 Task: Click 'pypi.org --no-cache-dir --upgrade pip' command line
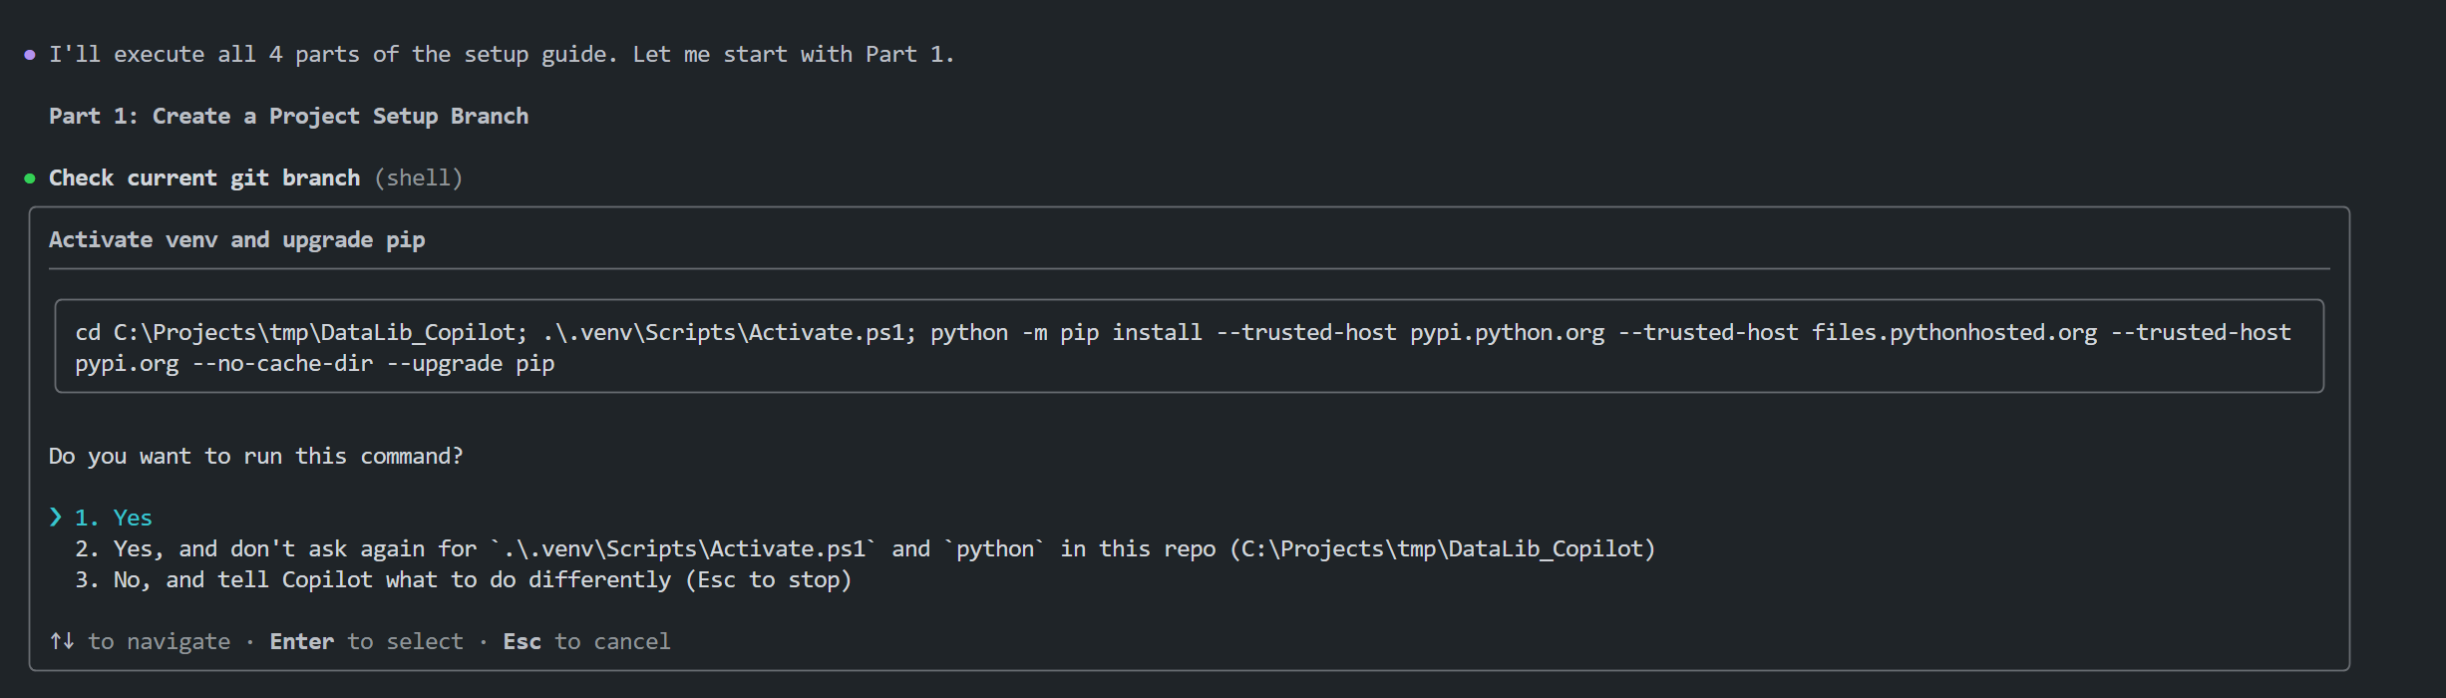coord(315,363)
